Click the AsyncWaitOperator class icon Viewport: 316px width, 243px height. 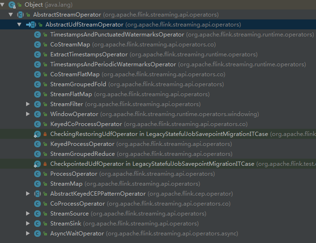[x=37, y=234]
